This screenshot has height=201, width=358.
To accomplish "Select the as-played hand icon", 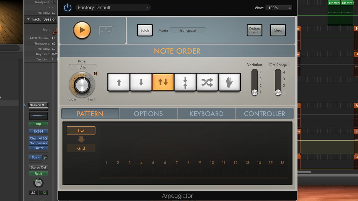I will [x=229, y=82].
